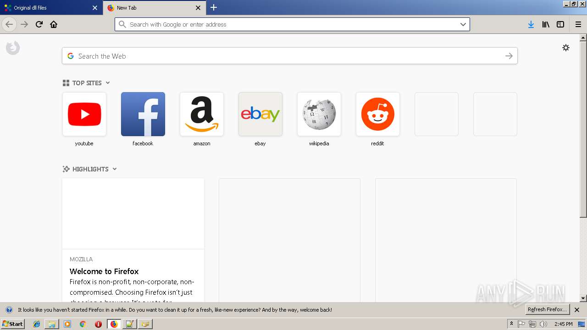The height and width of the screenshot is (330, 587).
Task: Open the ebay top site tile
Action: tap(260, 114)
